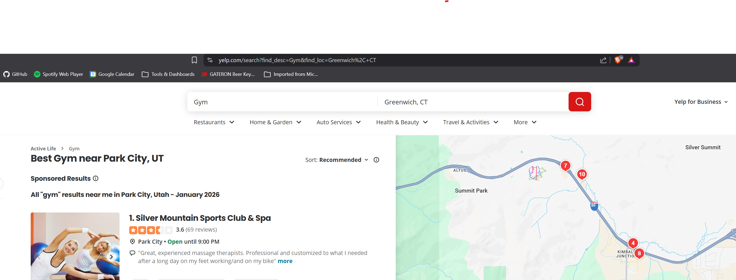Click info icon beside Sort Recommended
Image resolution: width=736 pixels, height=280 pixels.
tap(376, 160)
